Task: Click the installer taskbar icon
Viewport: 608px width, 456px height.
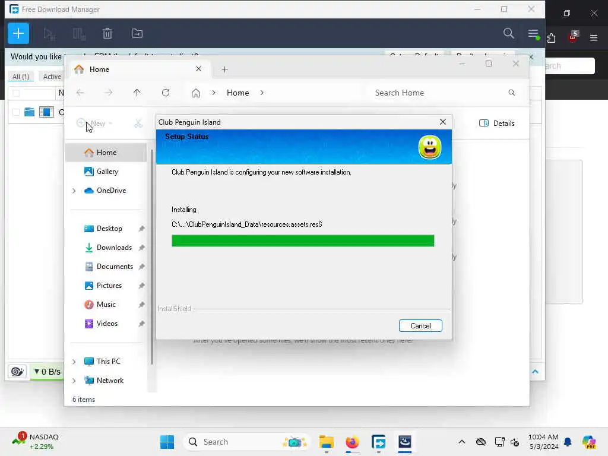Action: click(x=404, y=442)
